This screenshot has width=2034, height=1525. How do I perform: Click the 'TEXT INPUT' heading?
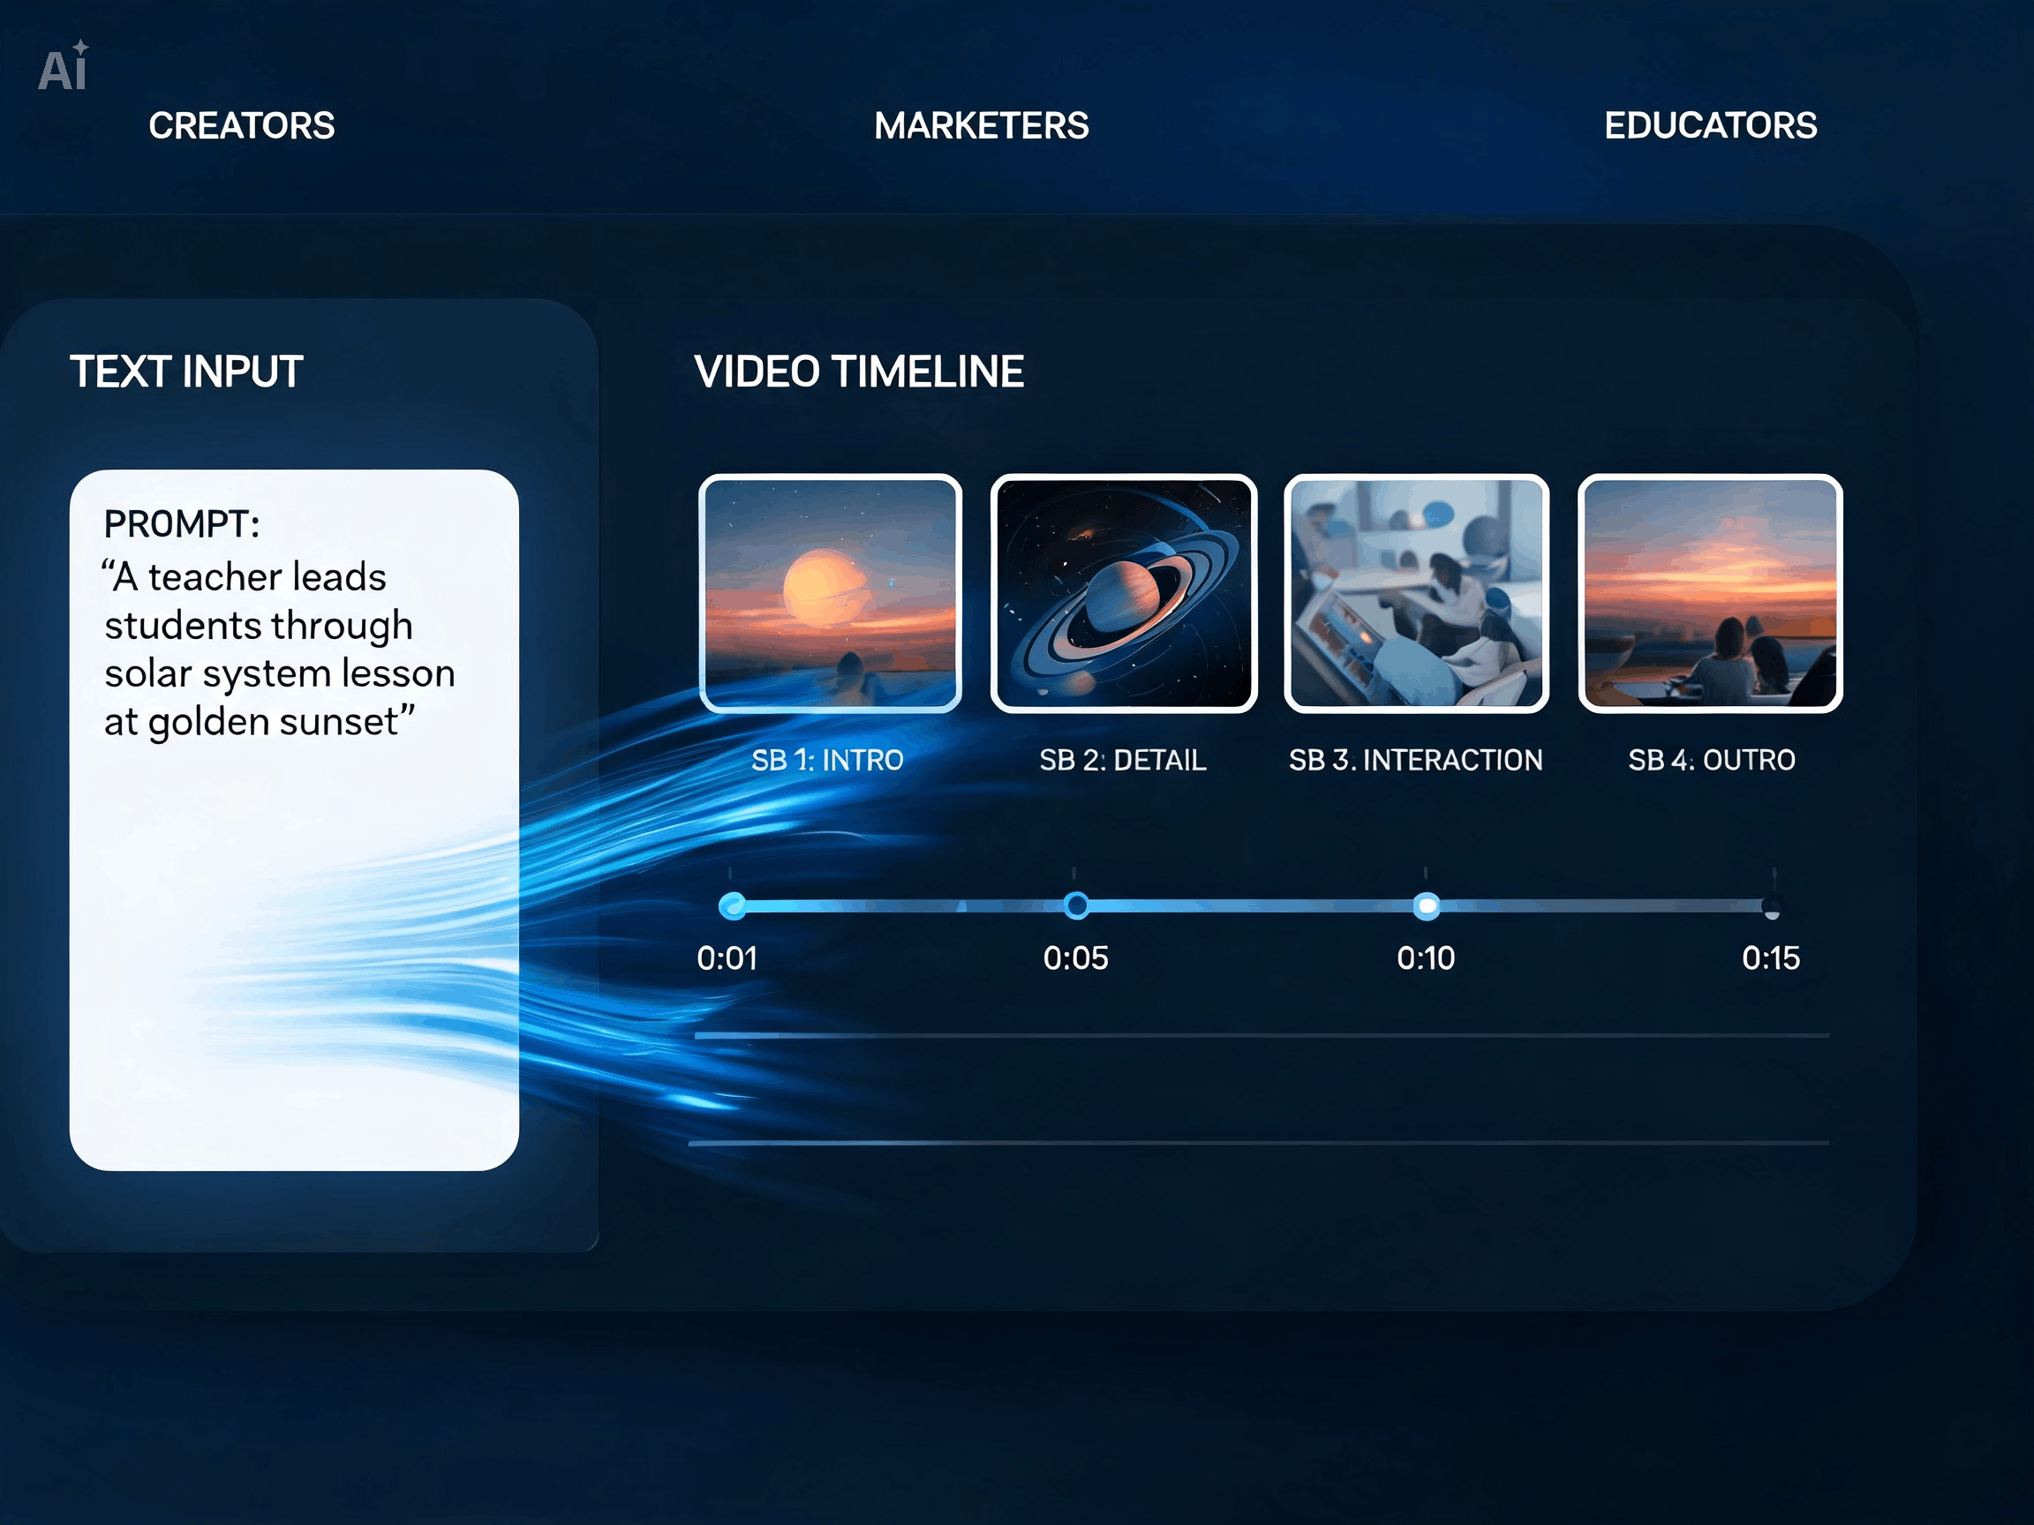186,372
